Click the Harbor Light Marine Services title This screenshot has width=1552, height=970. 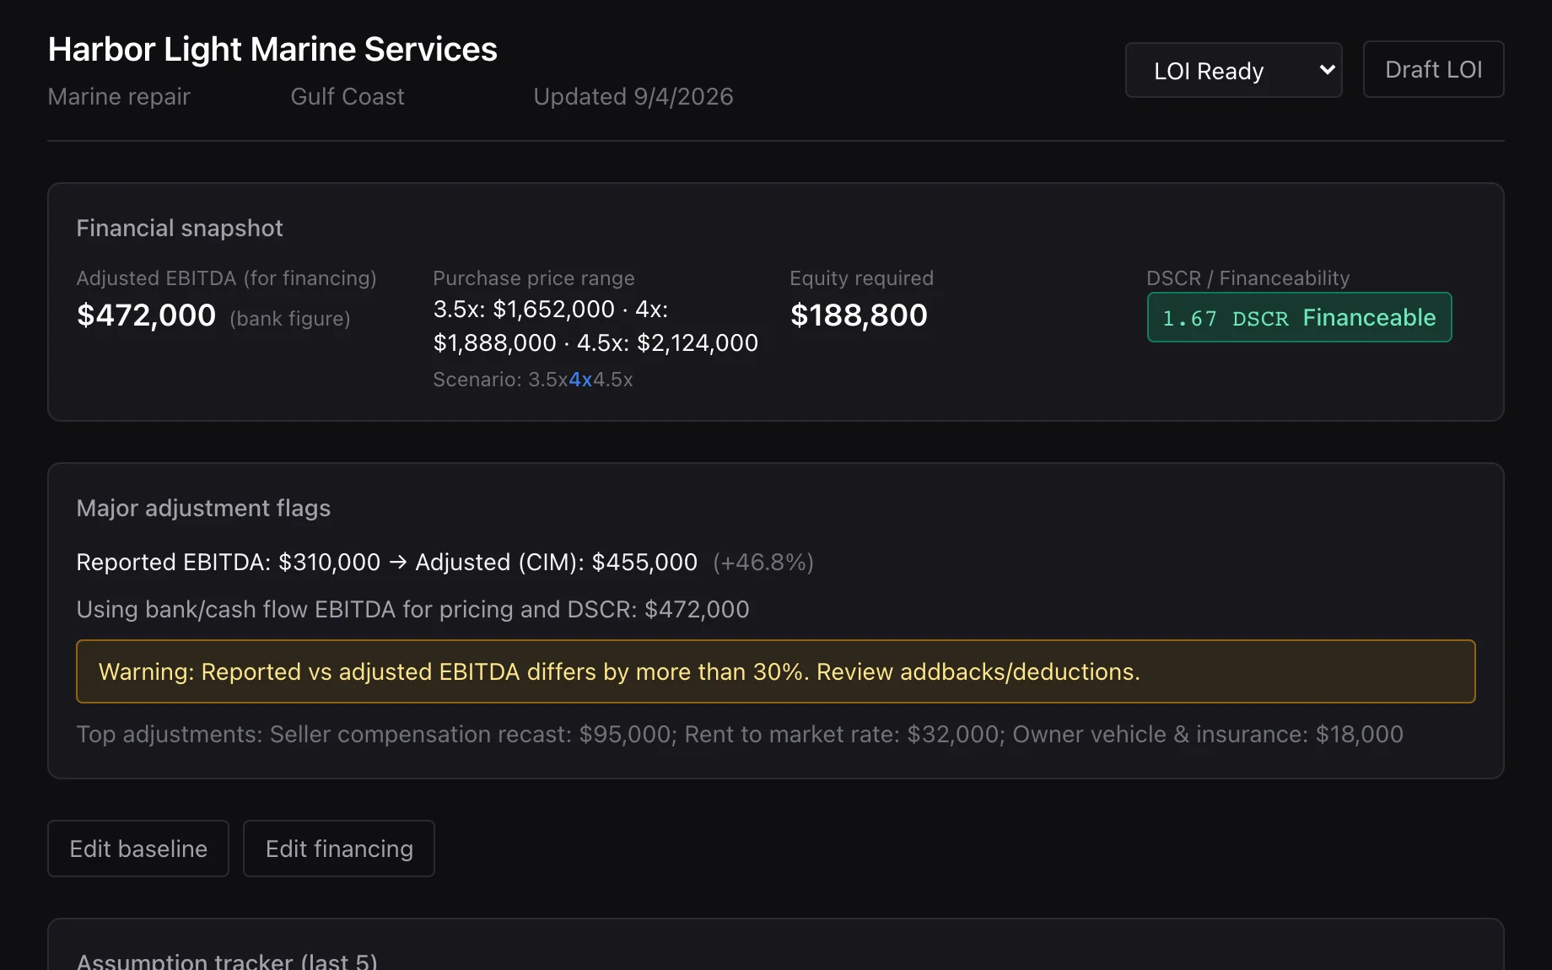[x=272, y=49]
